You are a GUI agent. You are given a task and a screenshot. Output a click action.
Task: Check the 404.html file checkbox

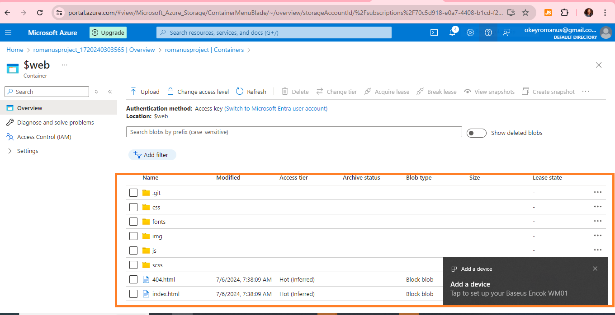pyautogui.click(x=133, y=279)
